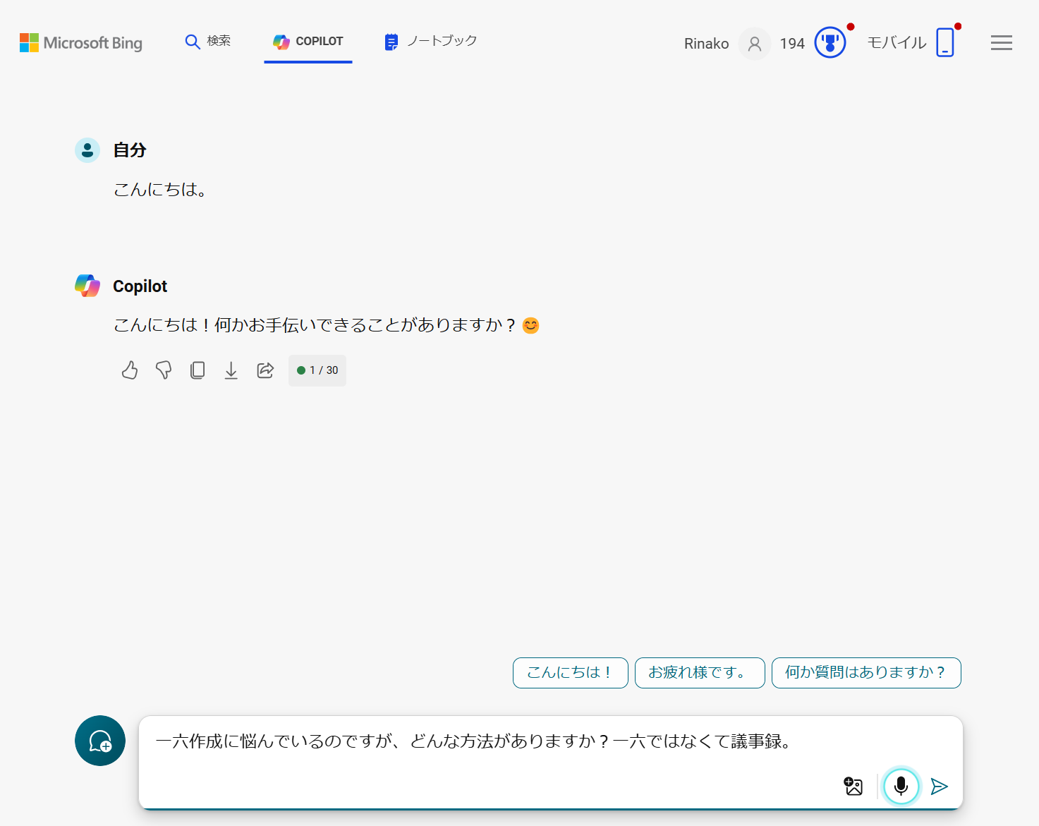Give a thumbs down to Copilot's reply

163,370
